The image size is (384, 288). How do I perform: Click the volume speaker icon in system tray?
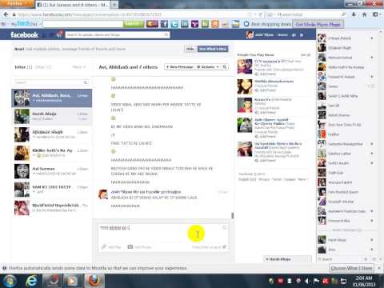click(x=307, y=281)
